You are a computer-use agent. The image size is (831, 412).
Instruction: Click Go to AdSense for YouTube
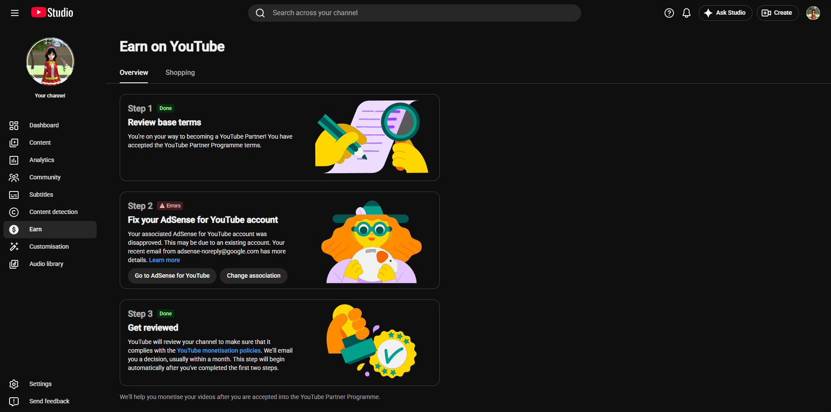pyautogui.click(x=172, y=276)
